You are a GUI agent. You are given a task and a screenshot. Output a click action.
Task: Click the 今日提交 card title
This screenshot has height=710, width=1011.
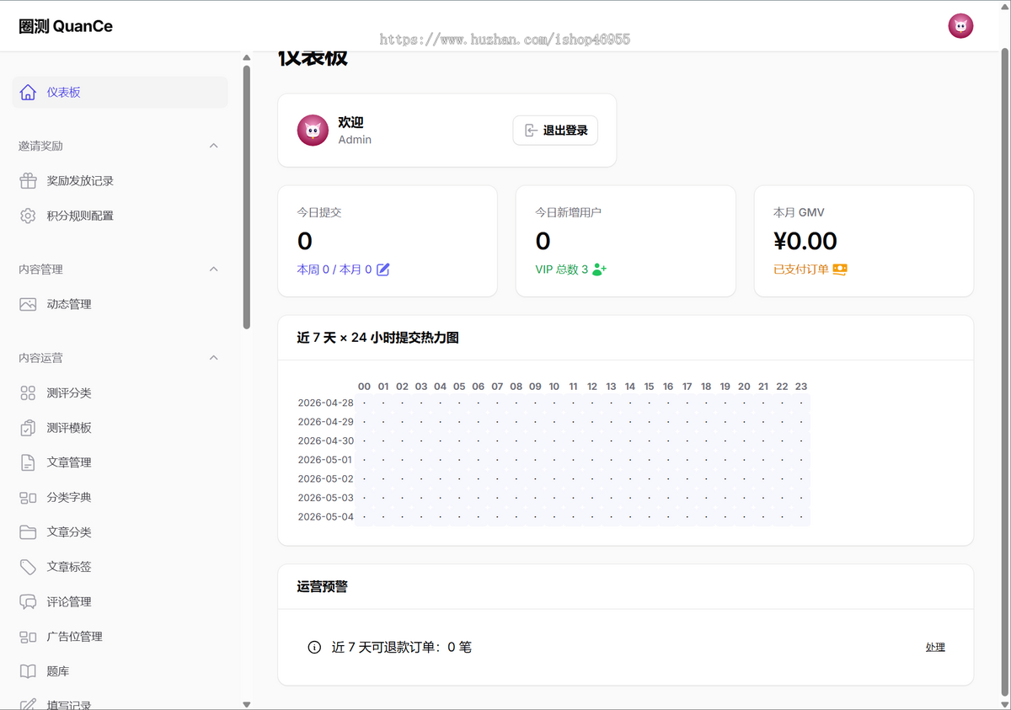[319, 213]
